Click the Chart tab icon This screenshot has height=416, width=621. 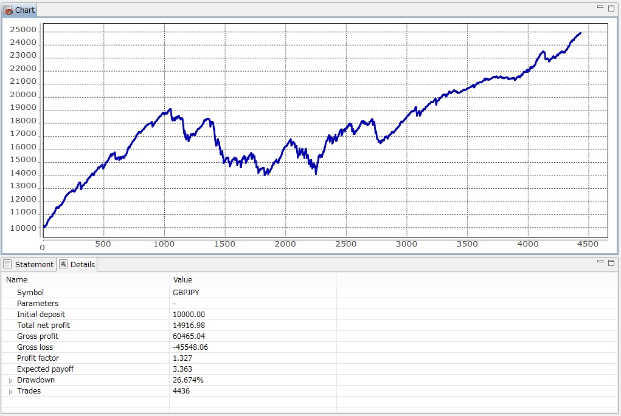(x=9, y=10)
